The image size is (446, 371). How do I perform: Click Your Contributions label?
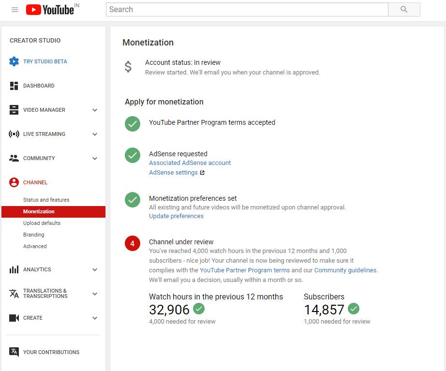51,352
